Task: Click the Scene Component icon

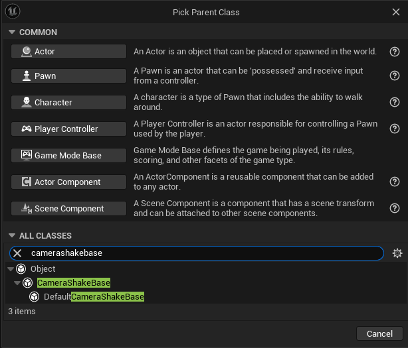Action: coord(27,209)
